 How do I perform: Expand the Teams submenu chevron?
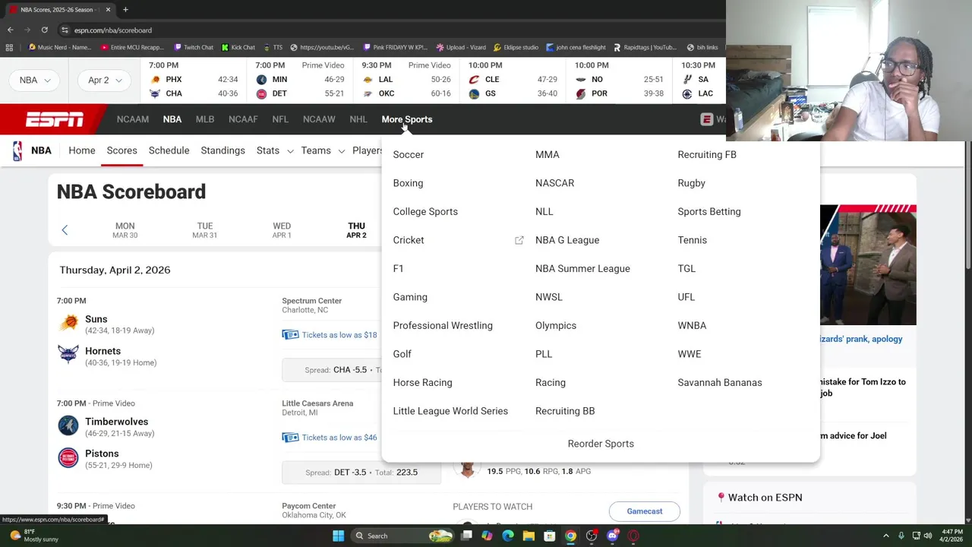[x=341, y=151]
